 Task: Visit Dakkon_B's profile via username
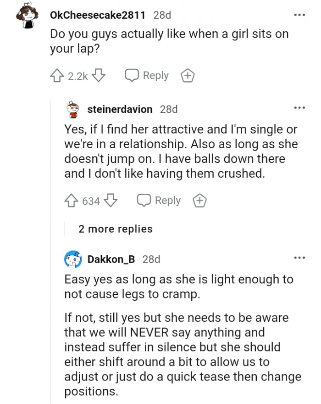111,259
